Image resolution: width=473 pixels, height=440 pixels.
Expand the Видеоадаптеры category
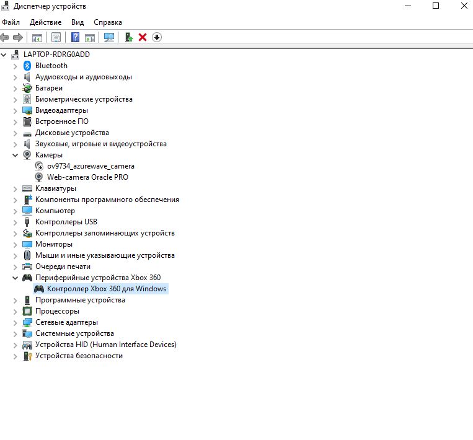15,110
